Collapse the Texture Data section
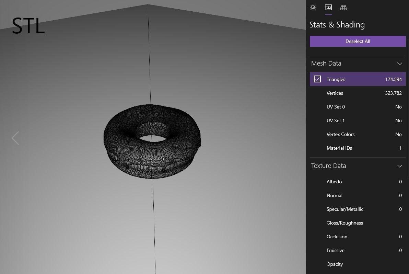 399,166
